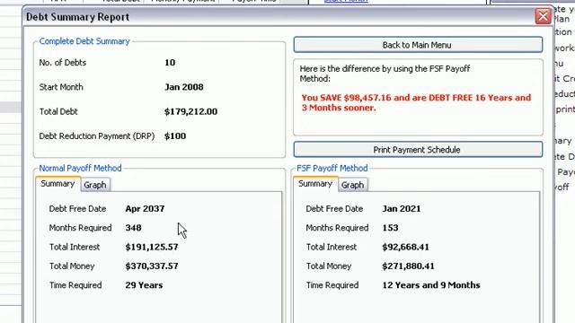Click the Normal Payoff Method group heading
This screenshot has height=323, width=575.
coord(80,168)
